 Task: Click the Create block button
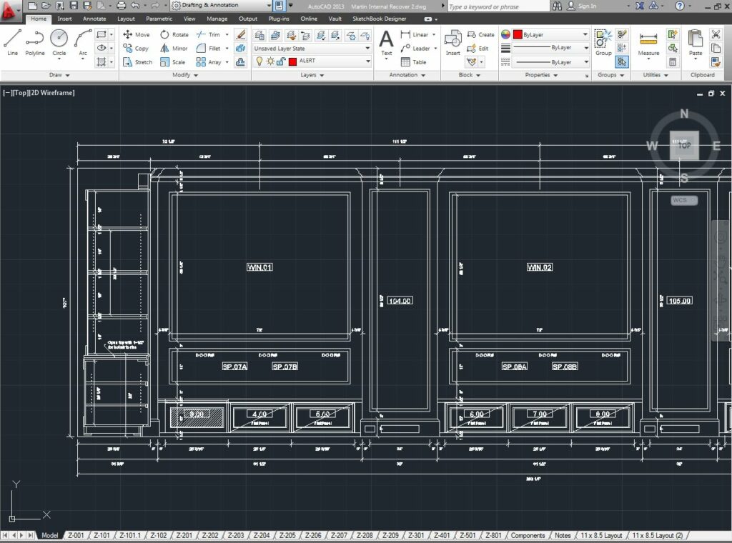coord(483,34)
